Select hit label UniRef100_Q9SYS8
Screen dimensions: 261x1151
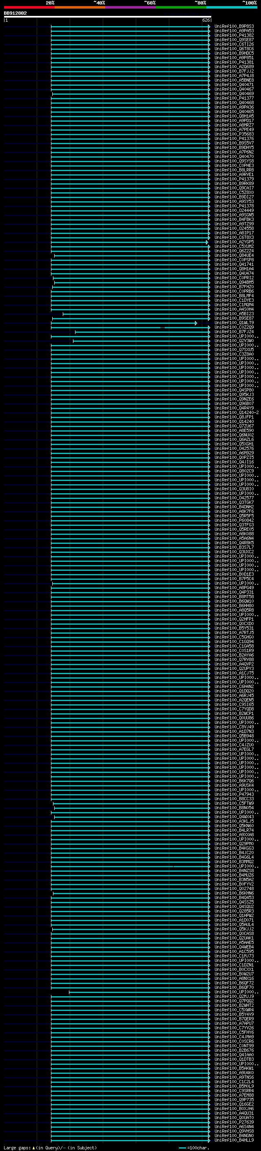(234, 161)
